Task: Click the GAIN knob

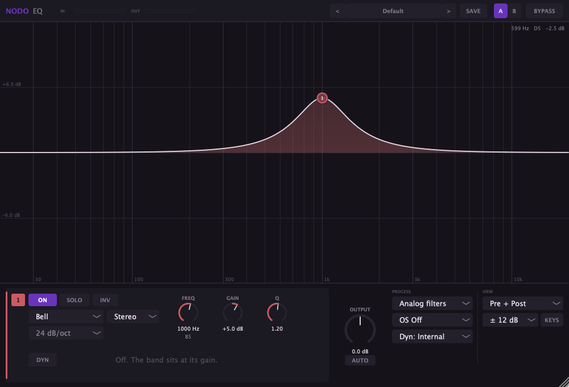Action: coord(233,312)
